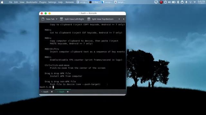This screenshot has height=115, width=206.
Task: Open the View menu
Action: coord(22,2)
